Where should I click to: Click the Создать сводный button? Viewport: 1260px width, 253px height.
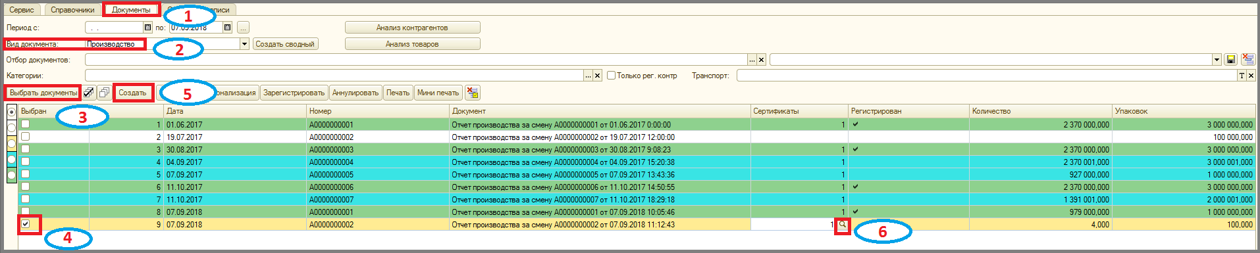tap(285, 44)
